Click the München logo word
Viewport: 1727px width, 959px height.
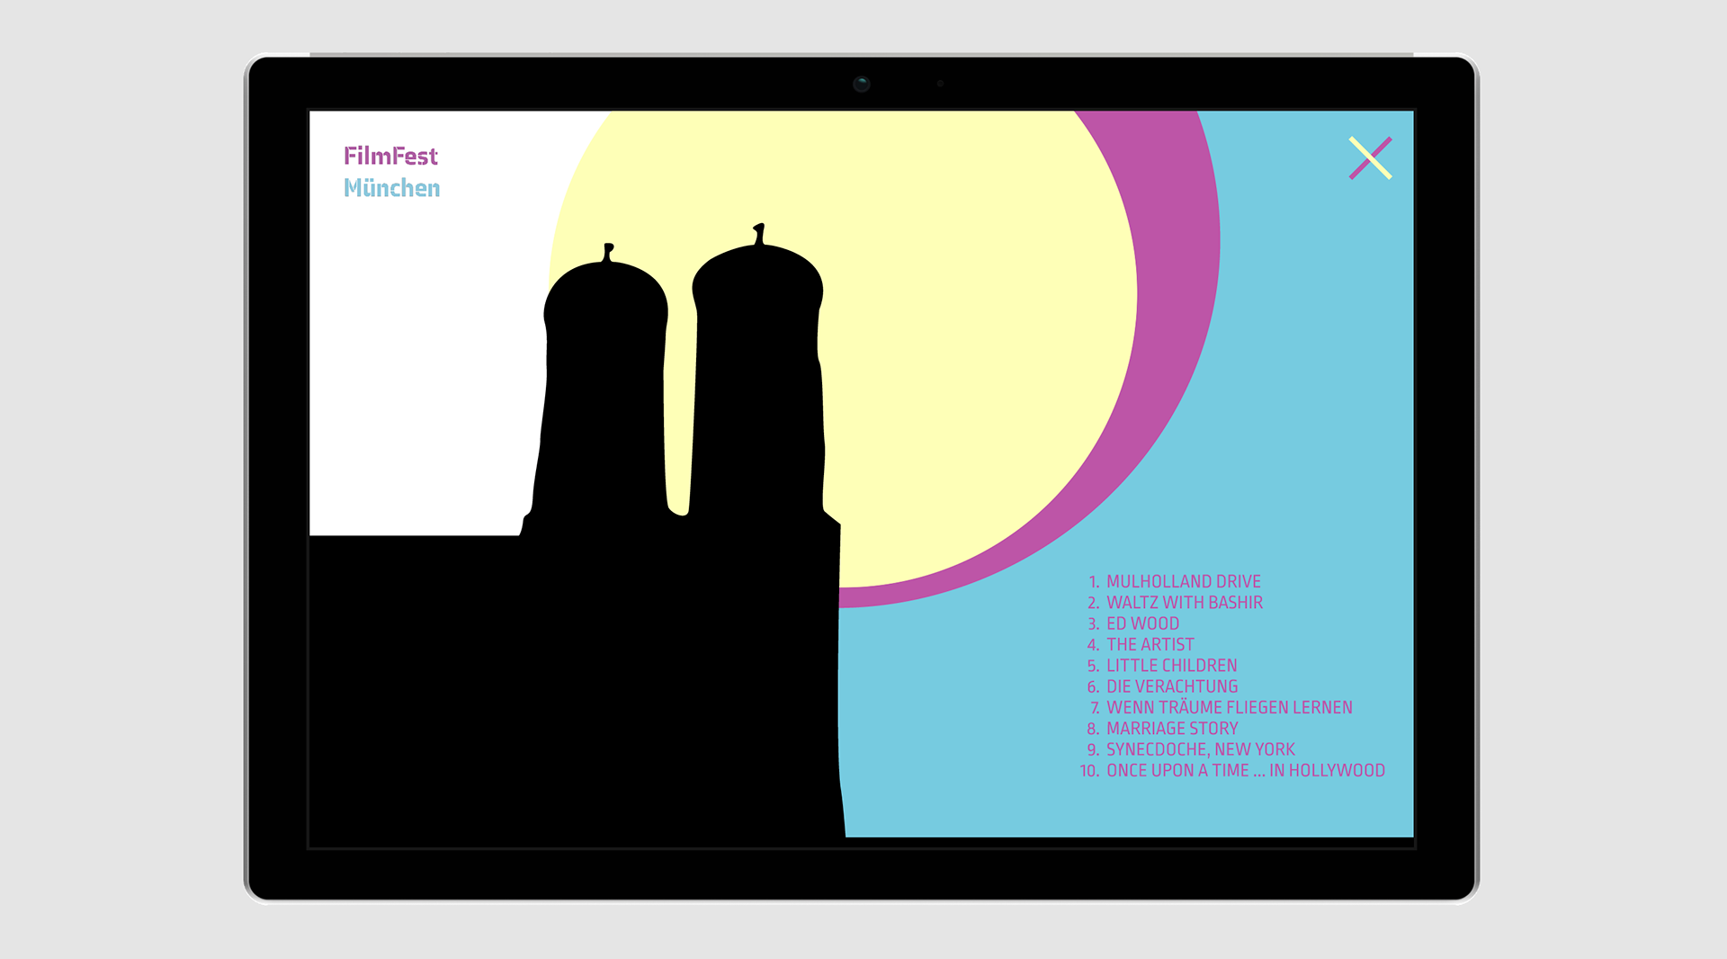(x=392, y=188)
